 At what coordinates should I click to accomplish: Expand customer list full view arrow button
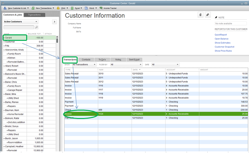click(x=54, y=22)
